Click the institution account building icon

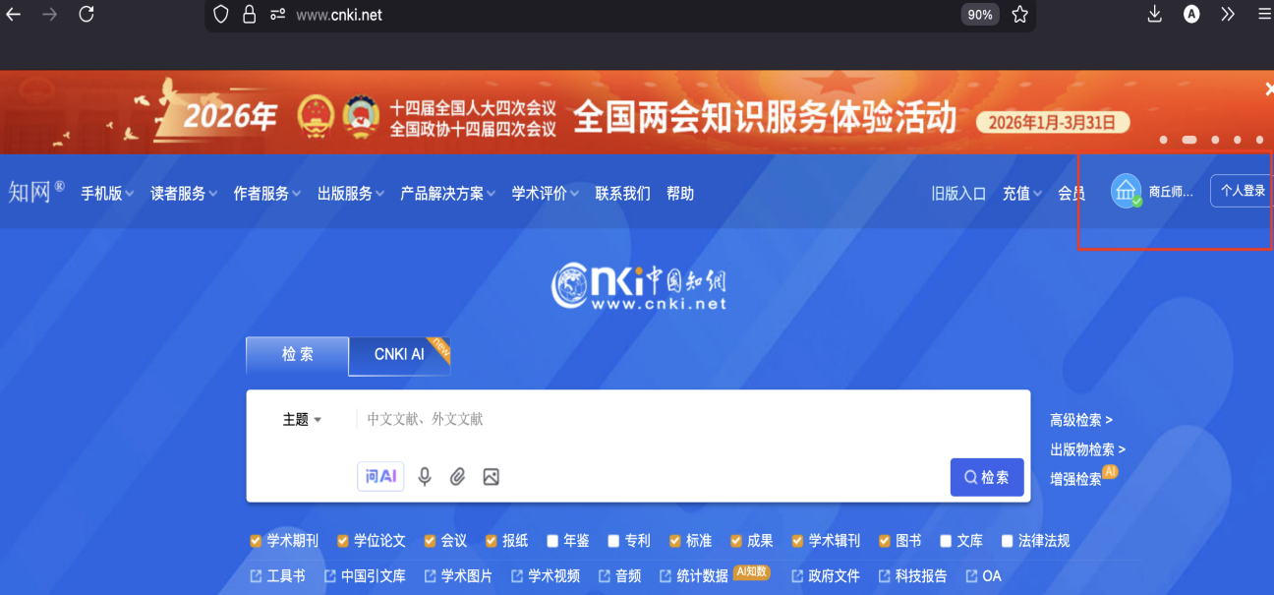(1126, 191)
